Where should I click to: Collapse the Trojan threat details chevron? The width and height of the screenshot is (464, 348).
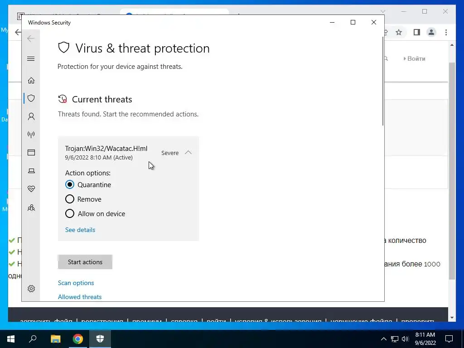point(188,153)
